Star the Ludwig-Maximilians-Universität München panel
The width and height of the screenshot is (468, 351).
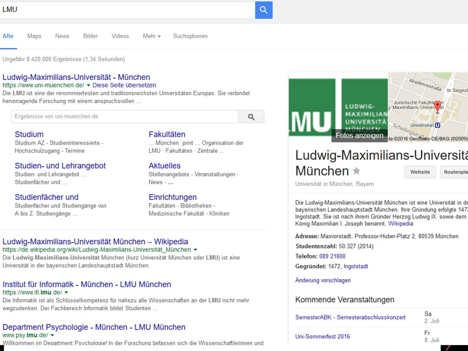pos(356,171)
